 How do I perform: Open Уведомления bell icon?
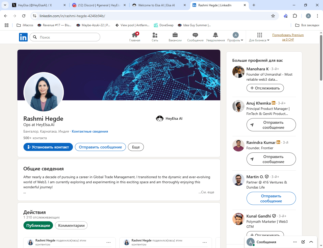(x=215, y=37)
